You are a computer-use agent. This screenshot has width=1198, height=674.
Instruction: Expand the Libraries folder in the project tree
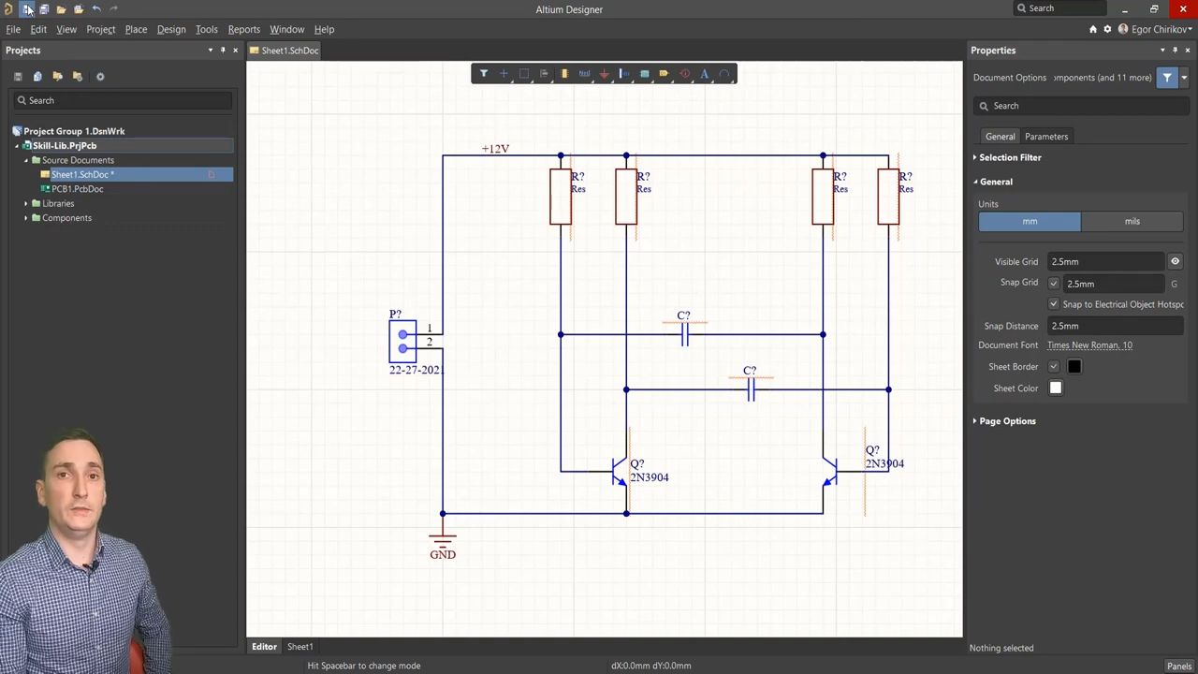click(x=26, y=203)
